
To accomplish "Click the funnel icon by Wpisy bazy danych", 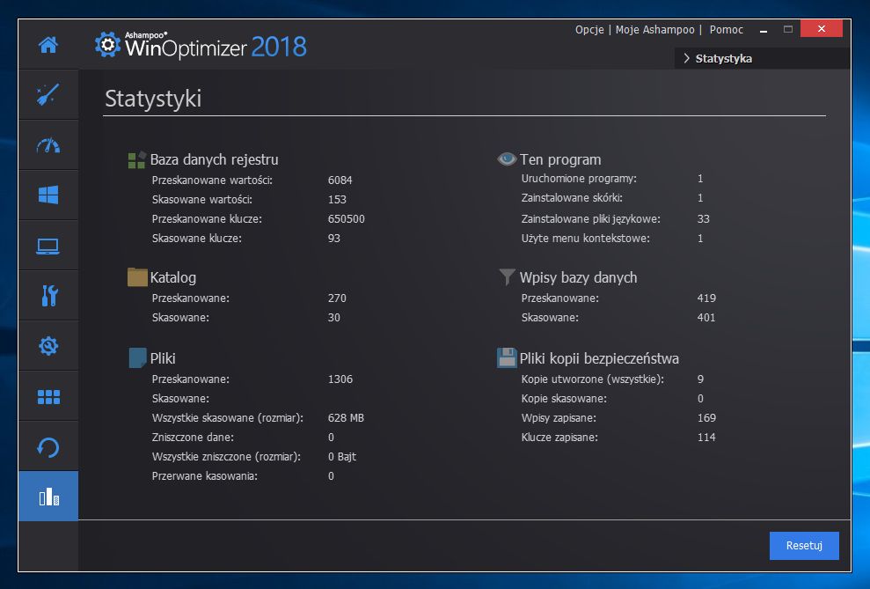I will click(507, 277).
